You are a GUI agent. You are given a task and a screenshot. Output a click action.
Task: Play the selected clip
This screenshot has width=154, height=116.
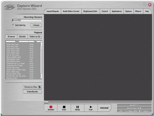click(x=91, y=108)
